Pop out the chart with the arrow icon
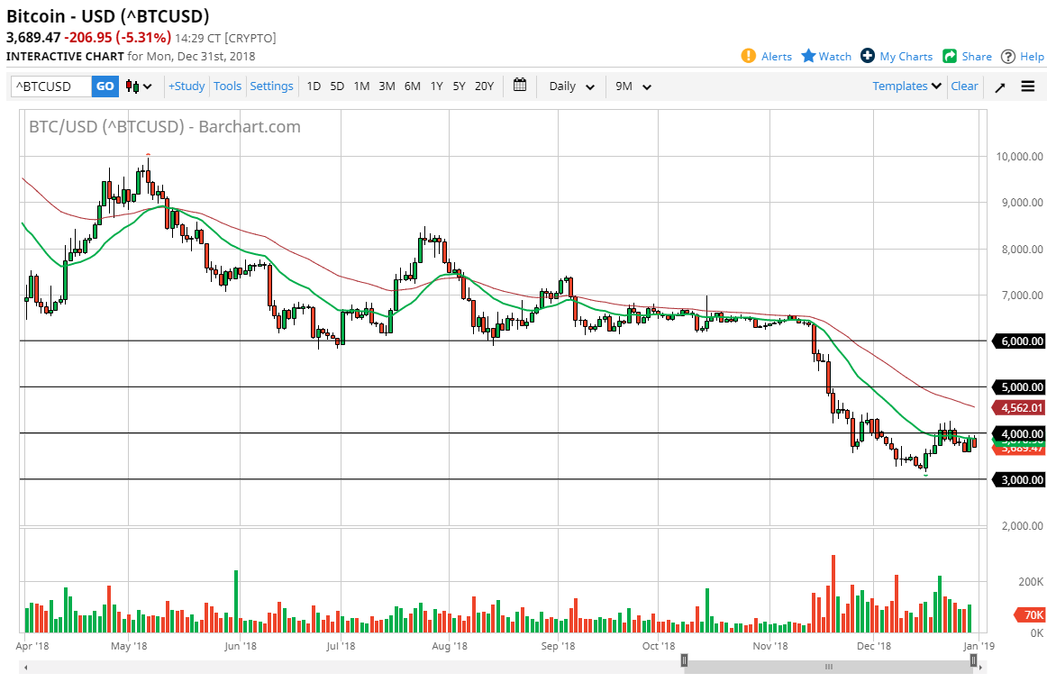 pos(1000,86)
